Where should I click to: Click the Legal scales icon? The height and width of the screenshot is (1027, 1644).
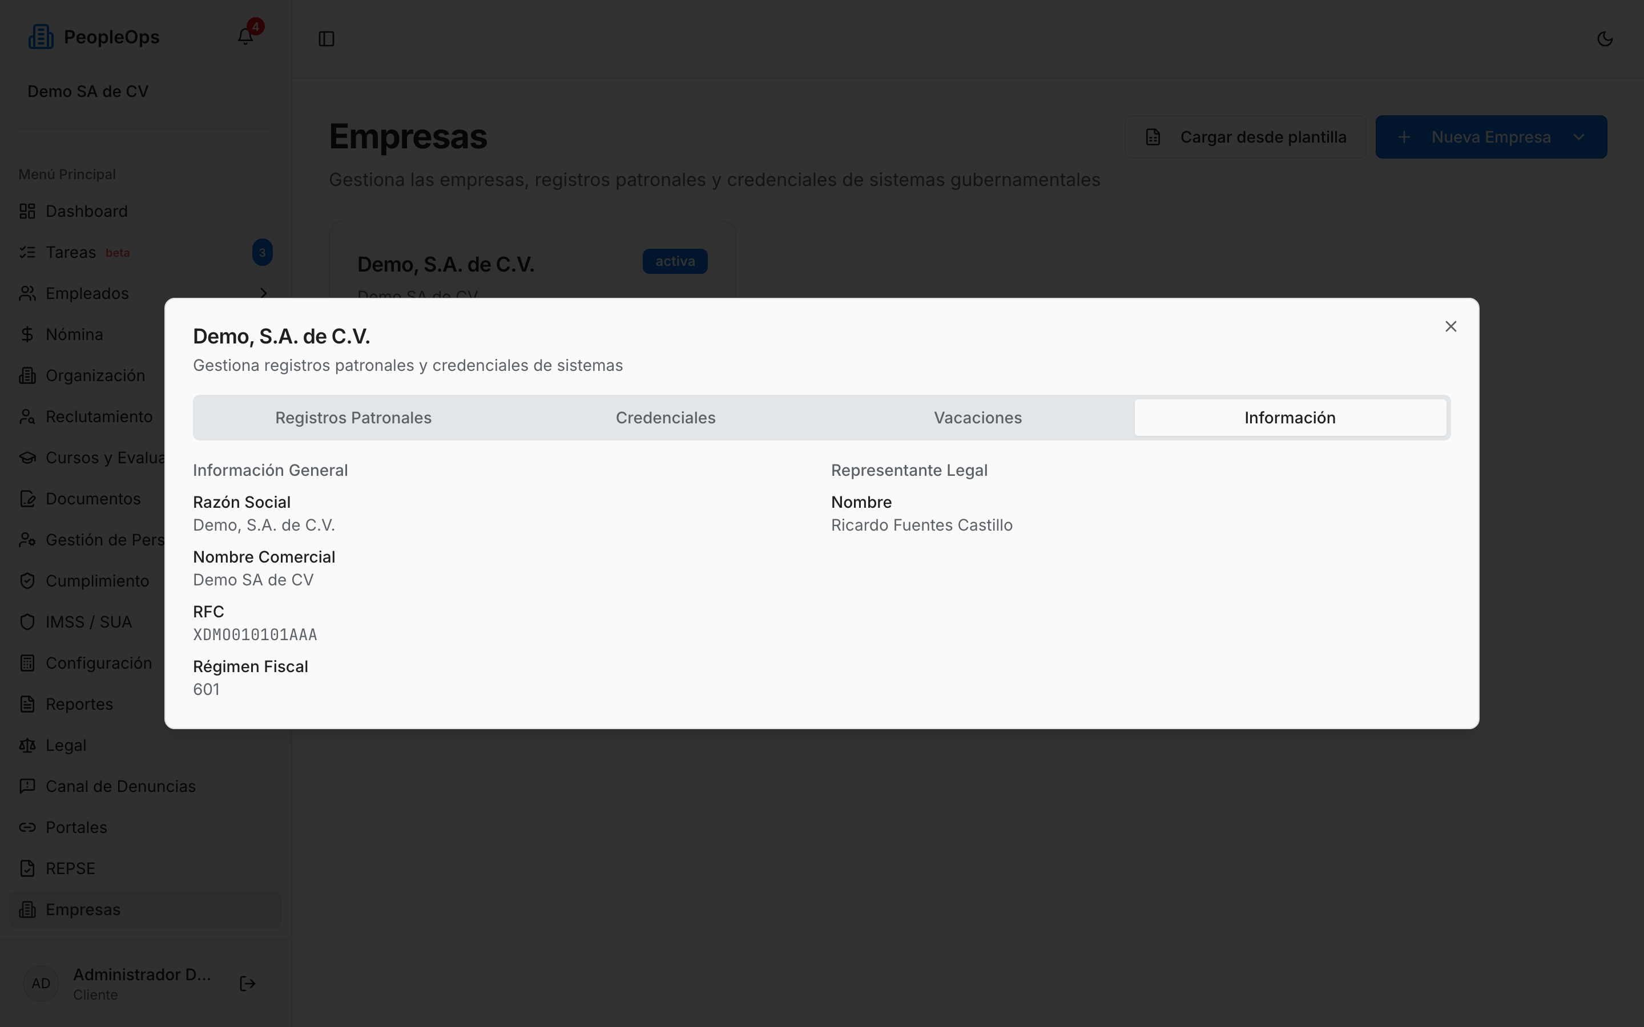[x=27, y=746]
